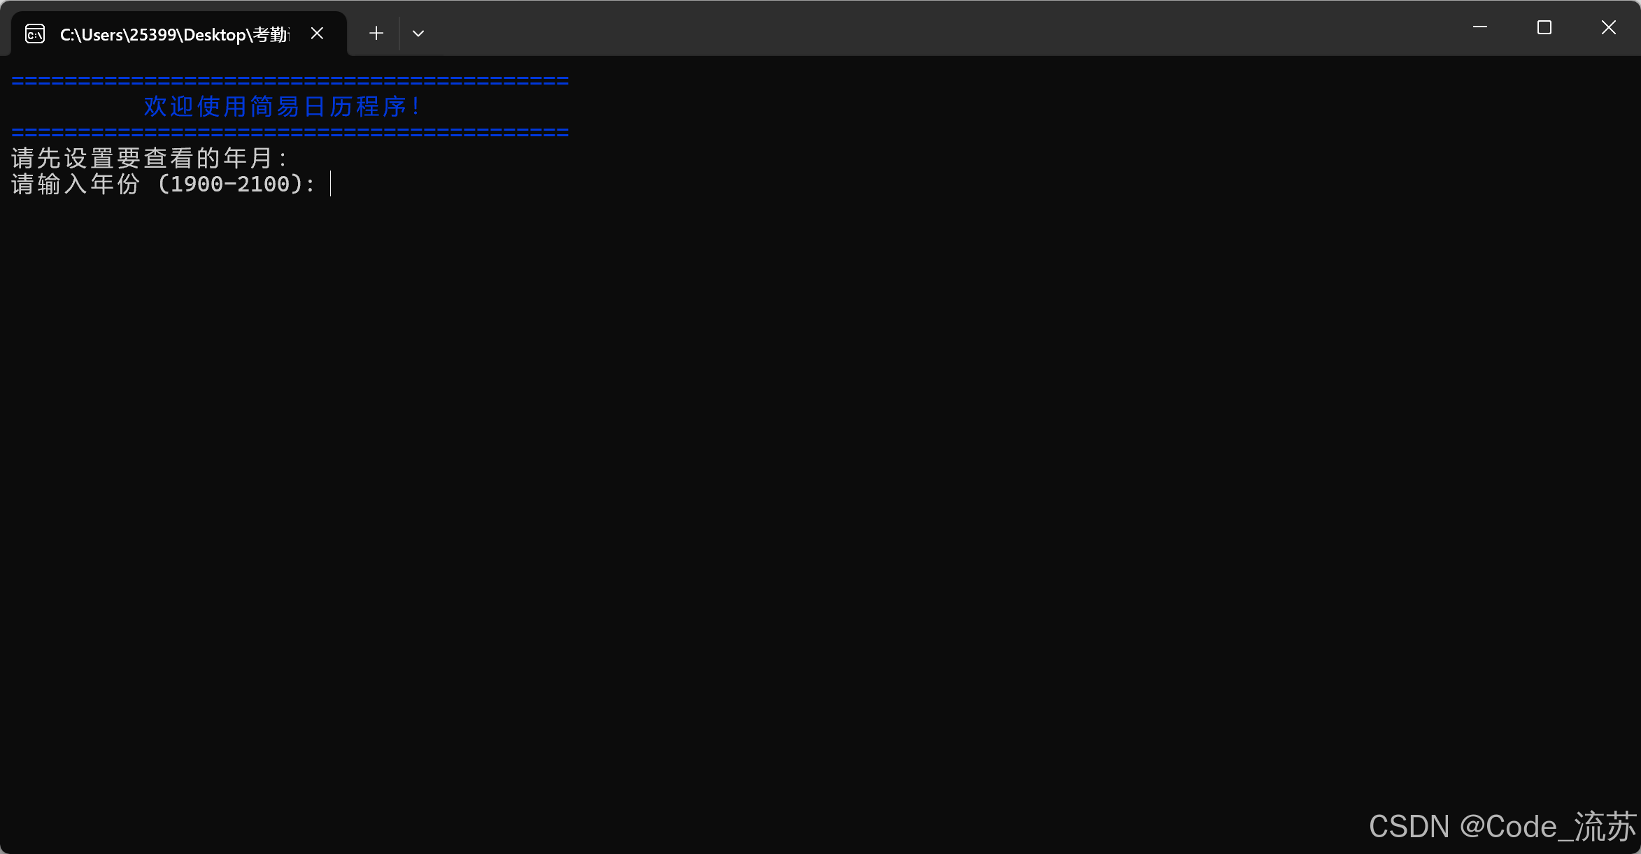Click the number 1900 in the prompt

[x=197, y=184]
